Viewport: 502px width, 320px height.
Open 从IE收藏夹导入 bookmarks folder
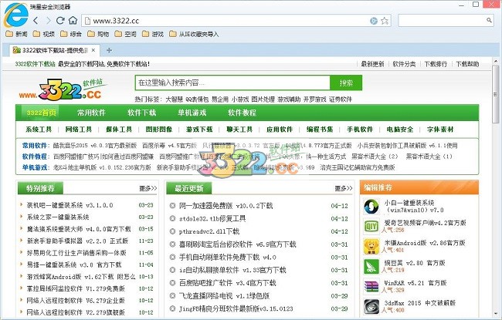(x=194, y=34)
